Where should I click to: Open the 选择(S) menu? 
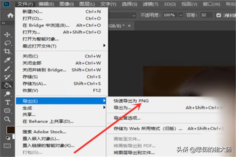129,4
